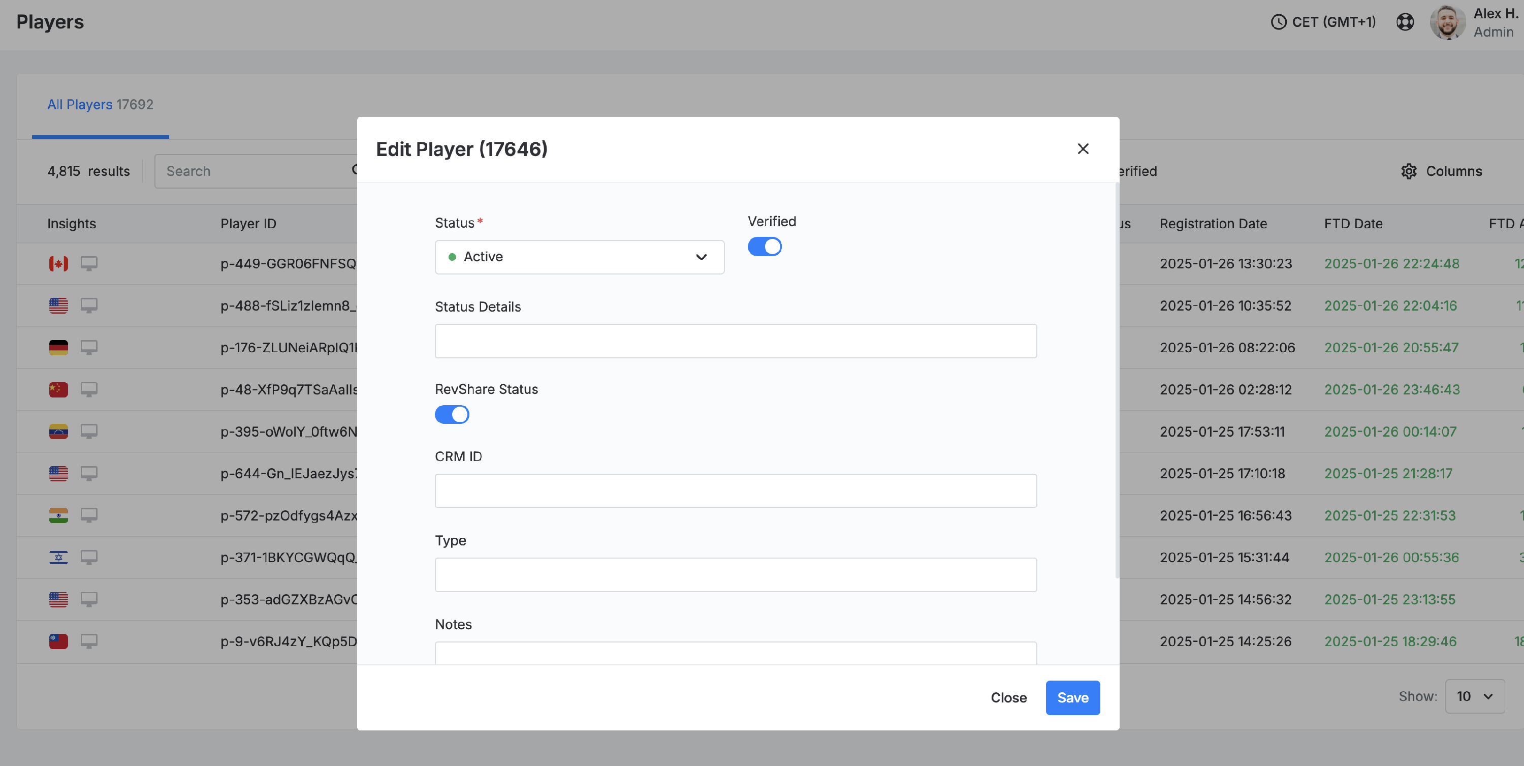Click player ID p-176-ZLUNeiARpIQ1
Screen dimensions: 1524x766
pos(289,348)
